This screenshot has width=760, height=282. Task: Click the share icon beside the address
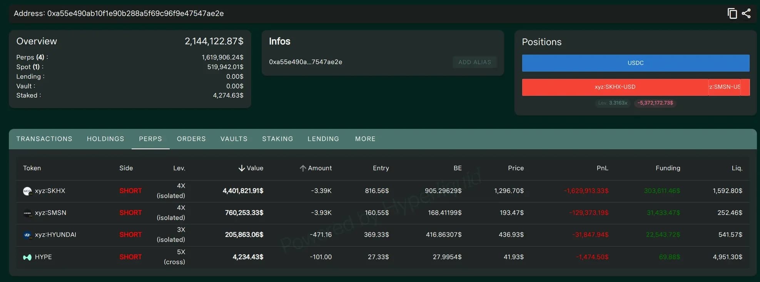click(x=746, y=13)
